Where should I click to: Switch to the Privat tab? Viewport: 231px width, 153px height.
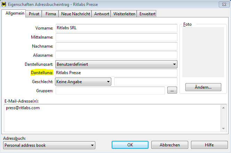34,14
